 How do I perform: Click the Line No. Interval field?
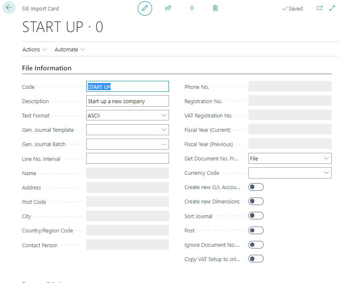point(127,158)
